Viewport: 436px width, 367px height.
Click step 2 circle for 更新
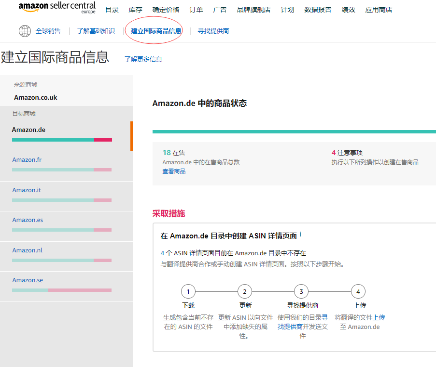pos(245,291)
